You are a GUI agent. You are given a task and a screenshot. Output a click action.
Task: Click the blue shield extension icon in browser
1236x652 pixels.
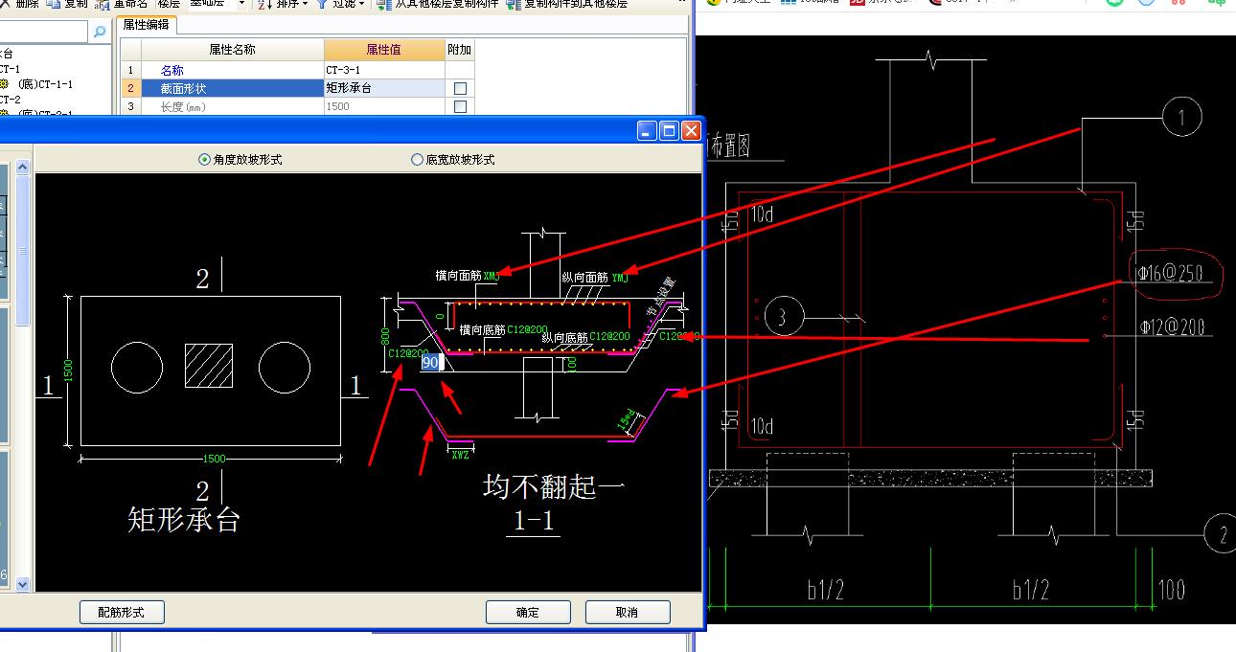coord(1147,3)
